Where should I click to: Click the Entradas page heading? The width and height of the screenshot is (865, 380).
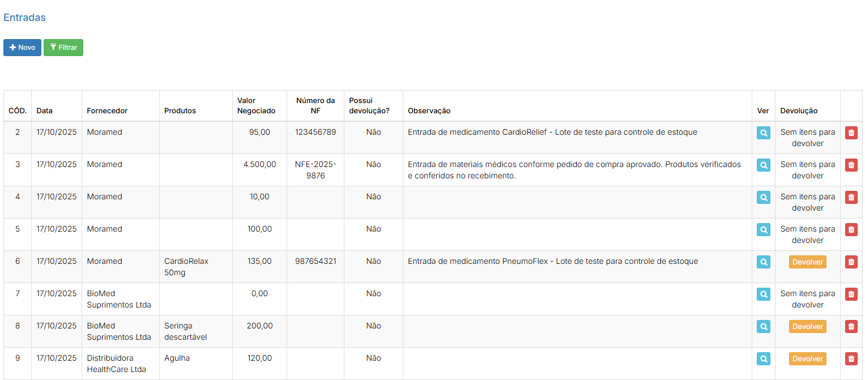click(x=24, y=18)
